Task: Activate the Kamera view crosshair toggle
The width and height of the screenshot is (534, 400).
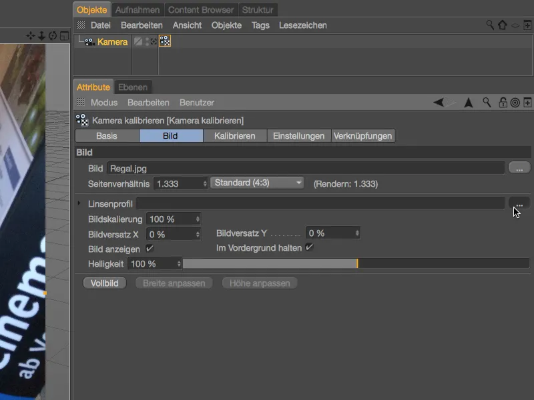Action: click(x=154, y=41)
